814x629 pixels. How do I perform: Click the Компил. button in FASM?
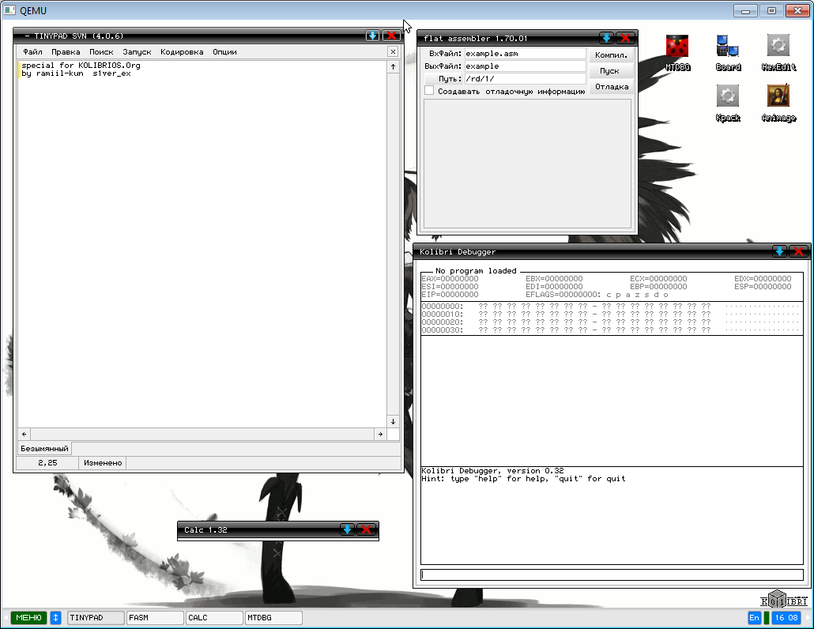[610, 55]
